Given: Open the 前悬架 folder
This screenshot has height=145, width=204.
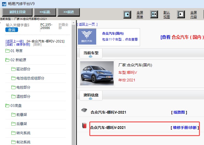Looking at the screenshot, I should pyautogui.click(x=22, y=115).
